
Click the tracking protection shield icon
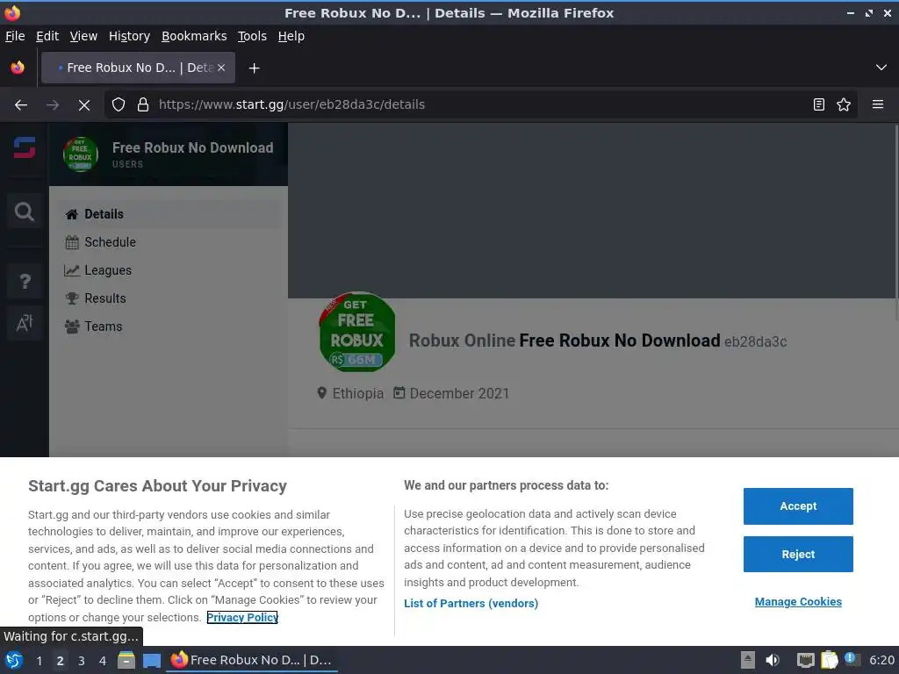(119, 105)
